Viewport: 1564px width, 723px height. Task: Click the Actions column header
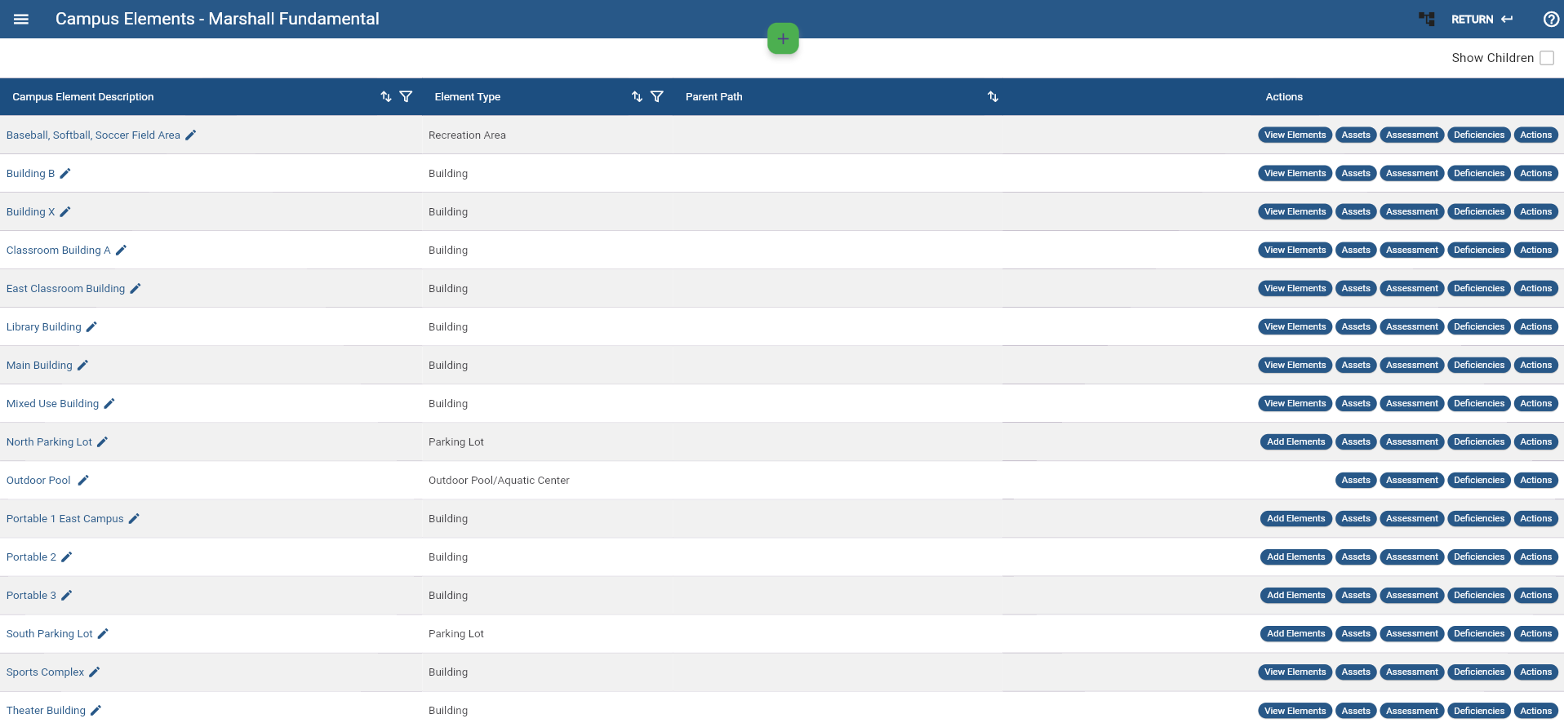click(x=1284, y=96)
